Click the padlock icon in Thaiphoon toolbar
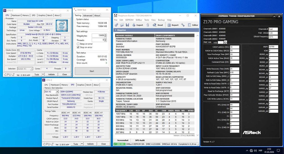The height and width of the screenshot is (154, 284). tap(148, 25)
